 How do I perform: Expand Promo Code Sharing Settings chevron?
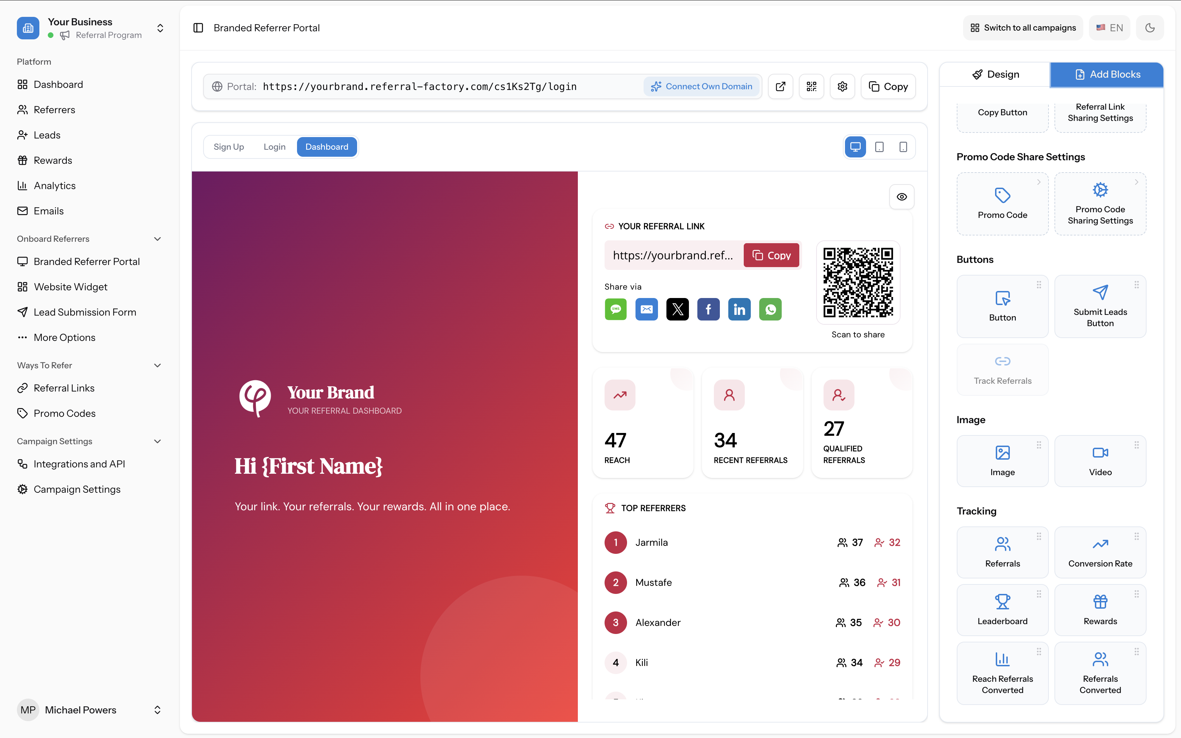tap(1137, 182)
